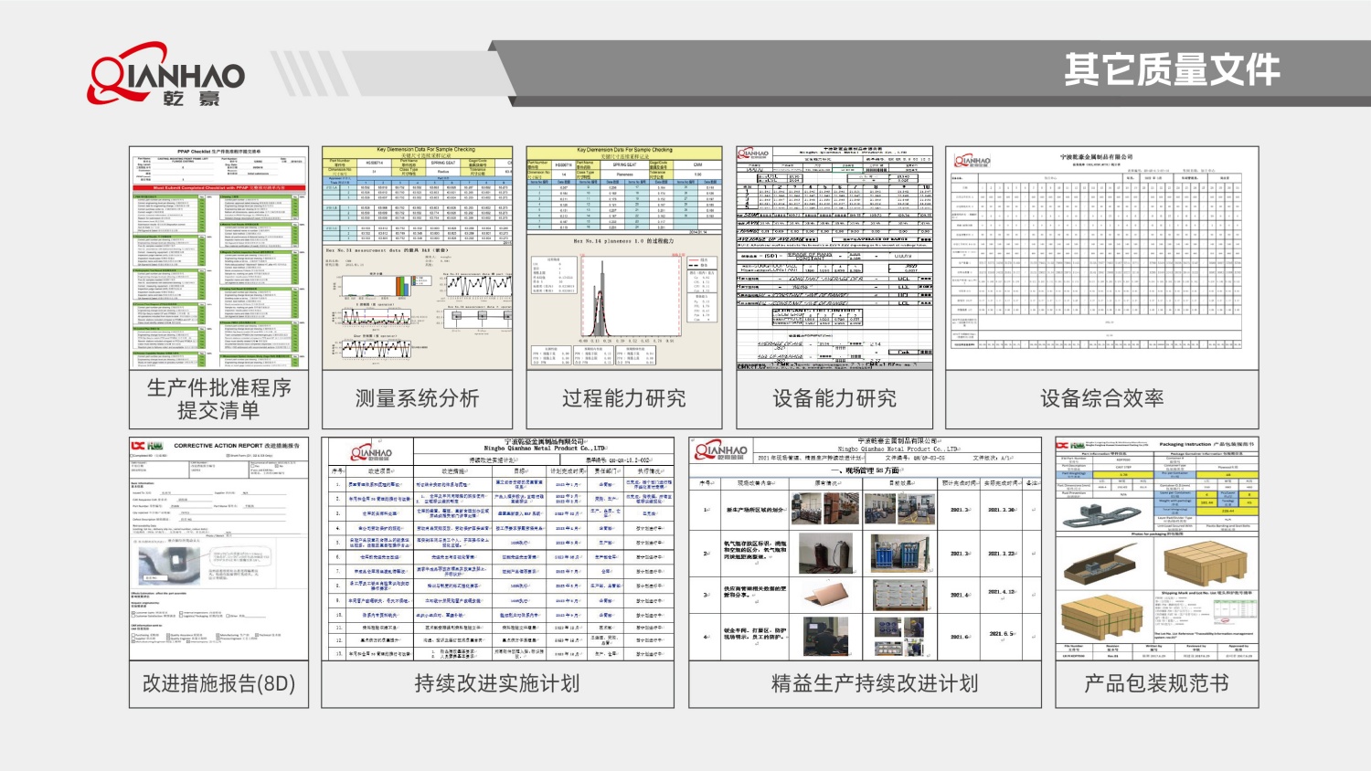Click the caption 设备能力研究

[834, 398]
